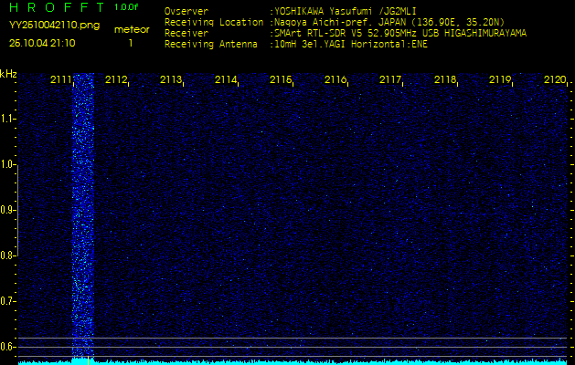The image size is (575, 365).
Task: Select the 2112 time tick label
Action: pos(116,80)
